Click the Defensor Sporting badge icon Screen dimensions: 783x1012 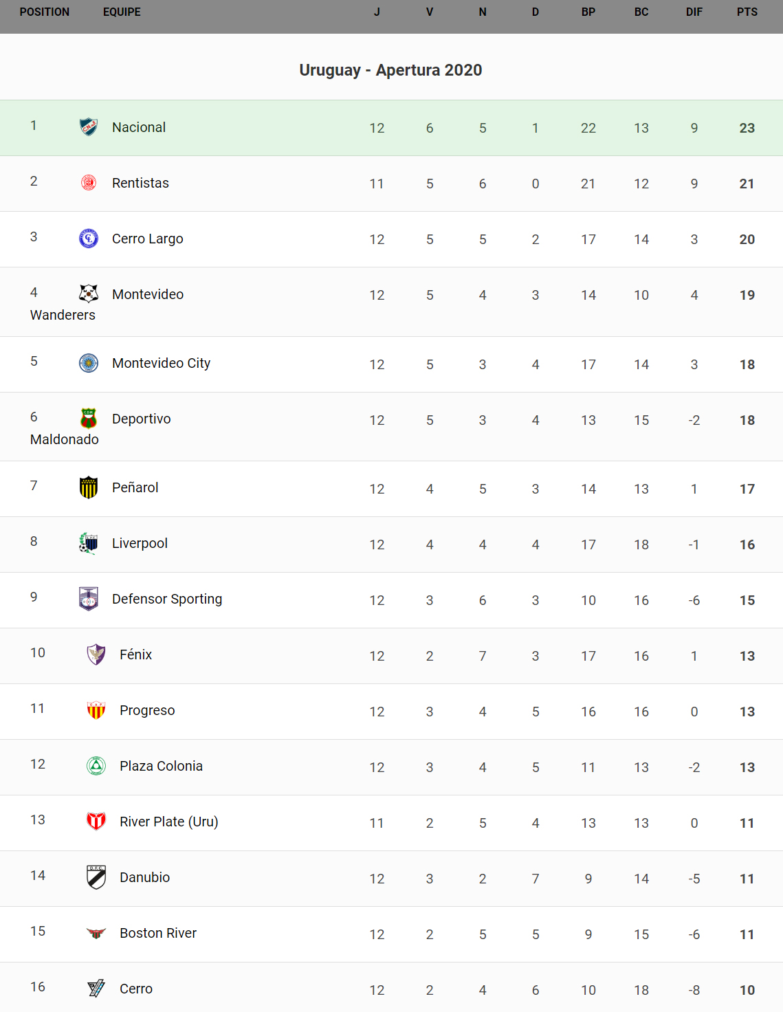tap(89, 599)
